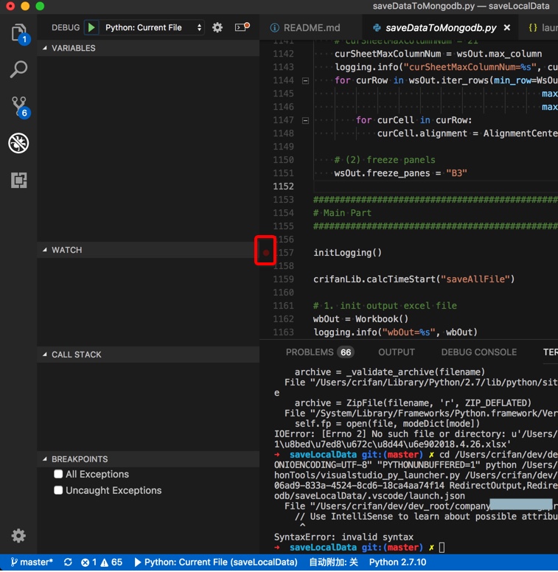Screen dimensions: 558x572
Task: Toggle the breakpoint at line 157
Action: (x=266, y=253)
